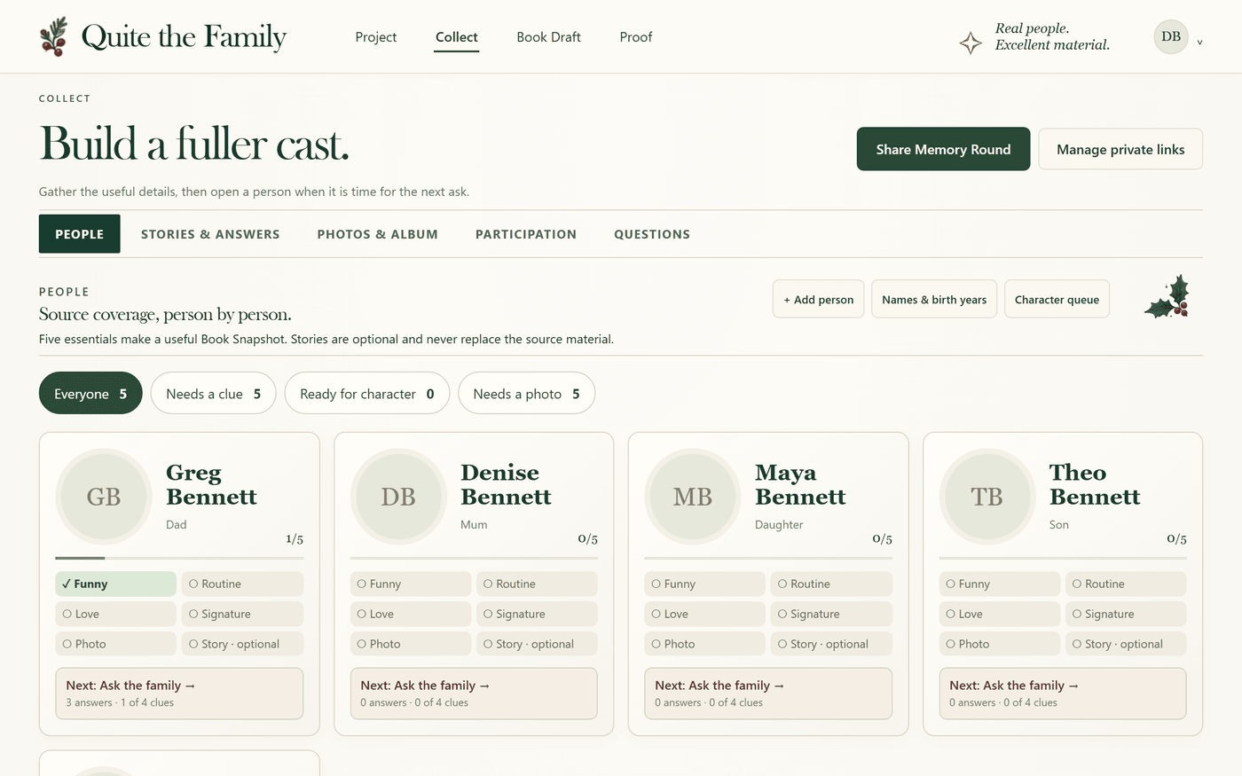Click Manage private links button
The width and height of the screenshot is (1242, 776).
(1120, 149)
